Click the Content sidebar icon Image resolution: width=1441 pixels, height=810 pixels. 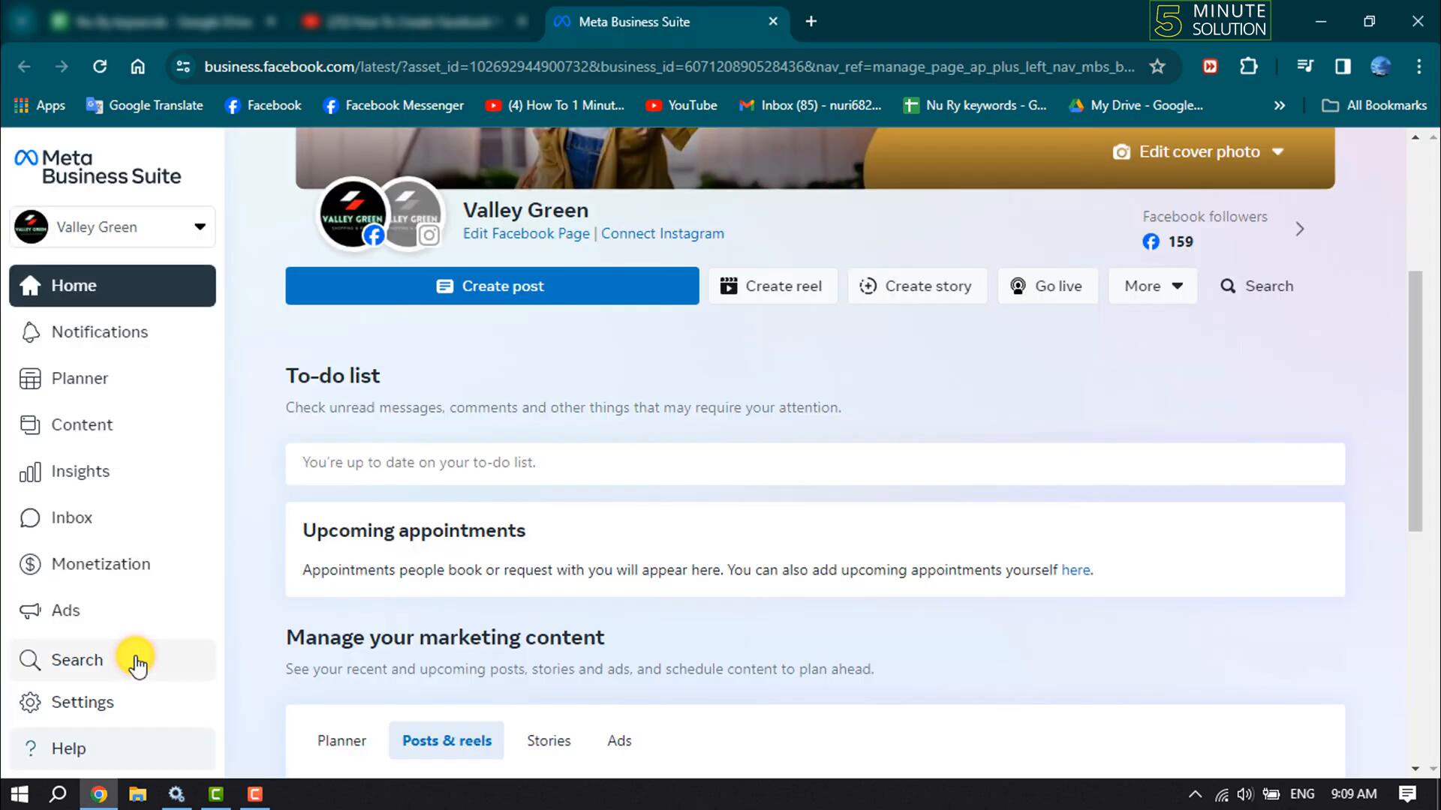tap(30, 425)
